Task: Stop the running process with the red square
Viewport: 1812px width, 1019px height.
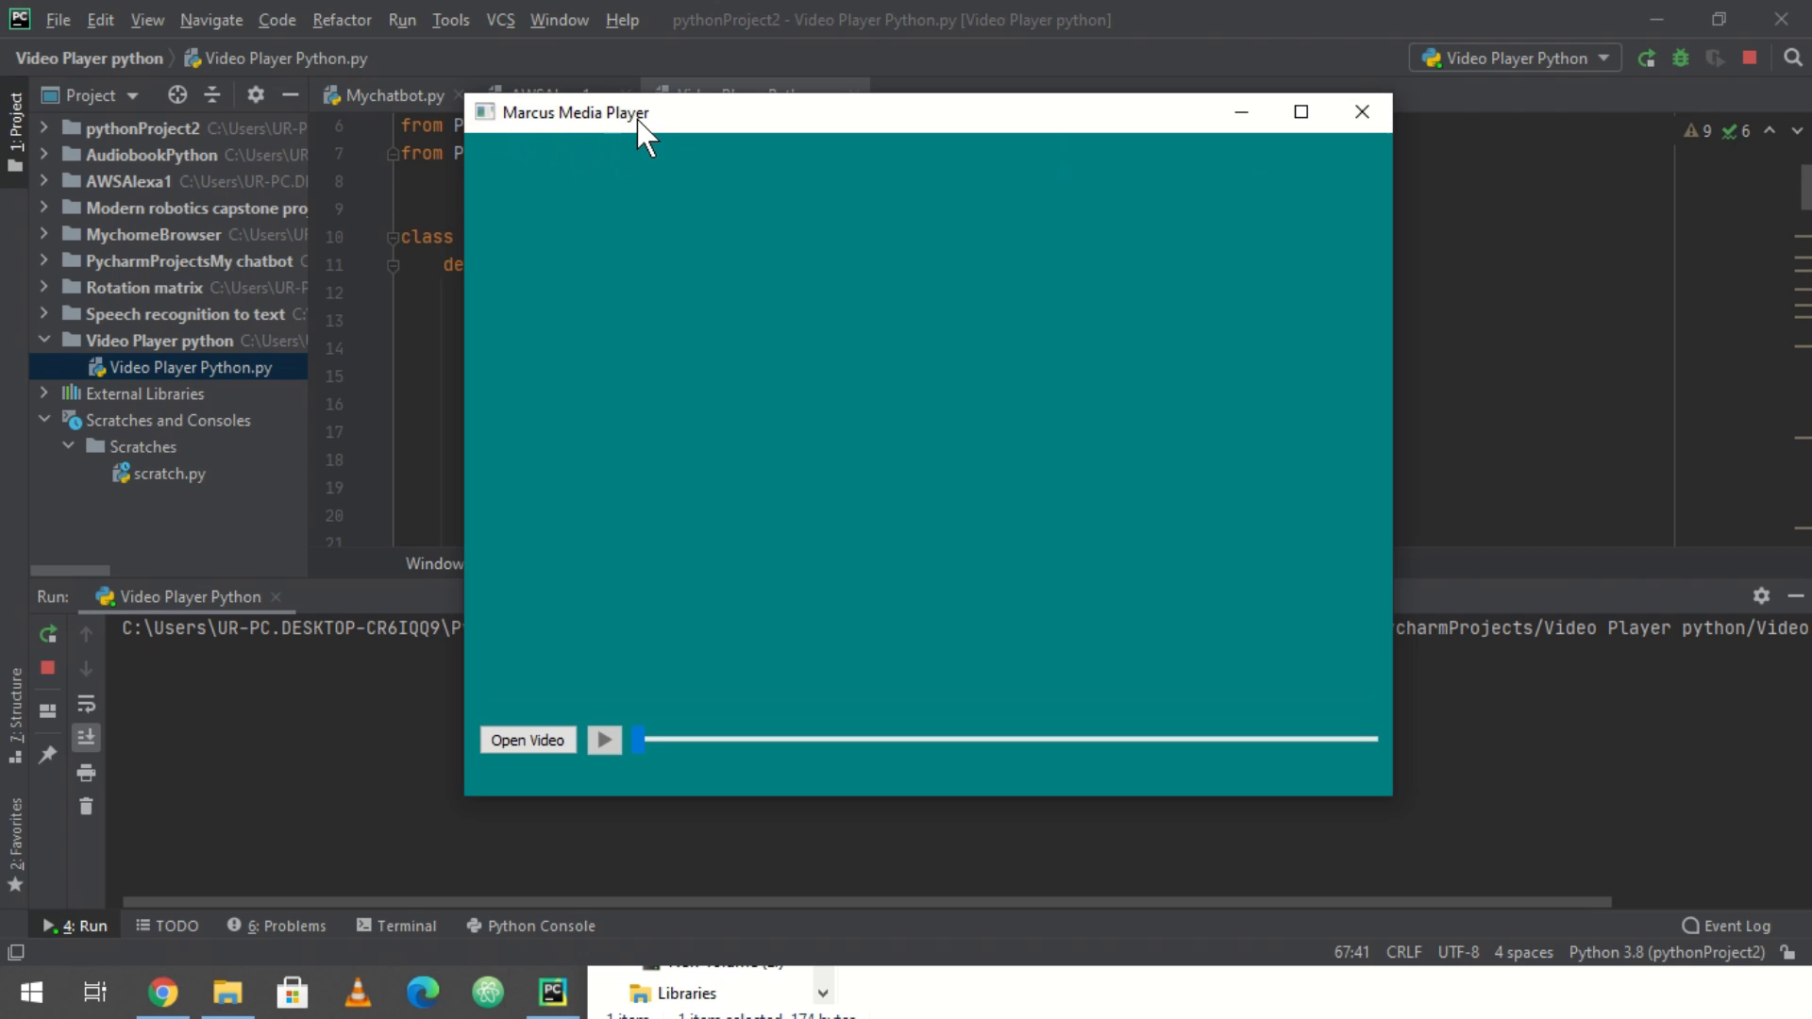Action: click(1750, 58)
